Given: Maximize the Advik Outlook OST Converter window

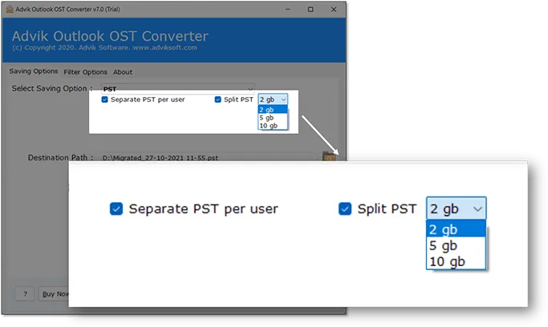Looking at the screenshot, I should pyautogui.click(x=311, y=10).
